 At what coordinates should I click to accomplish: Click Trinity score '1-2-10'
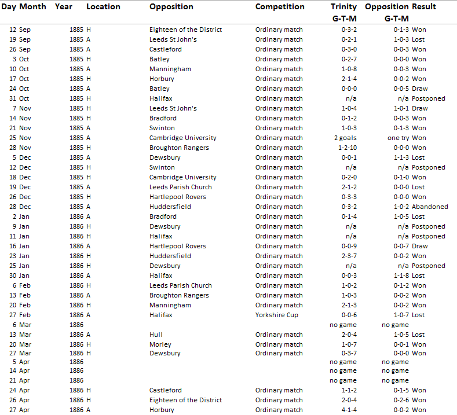(348, 148)
